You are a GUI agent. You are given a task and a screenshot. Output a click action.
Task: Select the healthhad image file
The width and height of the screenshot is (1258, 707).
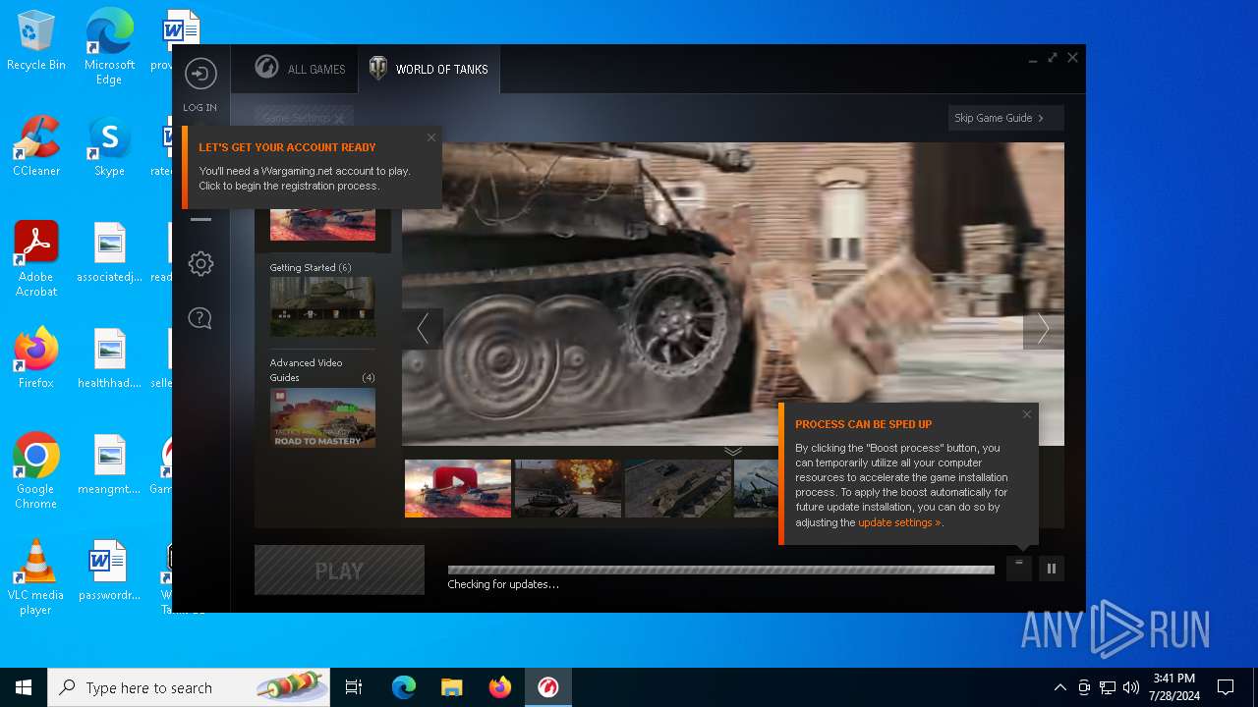pyautogui.click(x=109, y=359)
